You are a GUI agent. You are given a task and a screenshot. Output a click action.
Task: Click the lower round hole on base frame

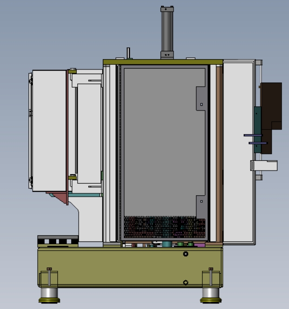(x=186, y=282)
